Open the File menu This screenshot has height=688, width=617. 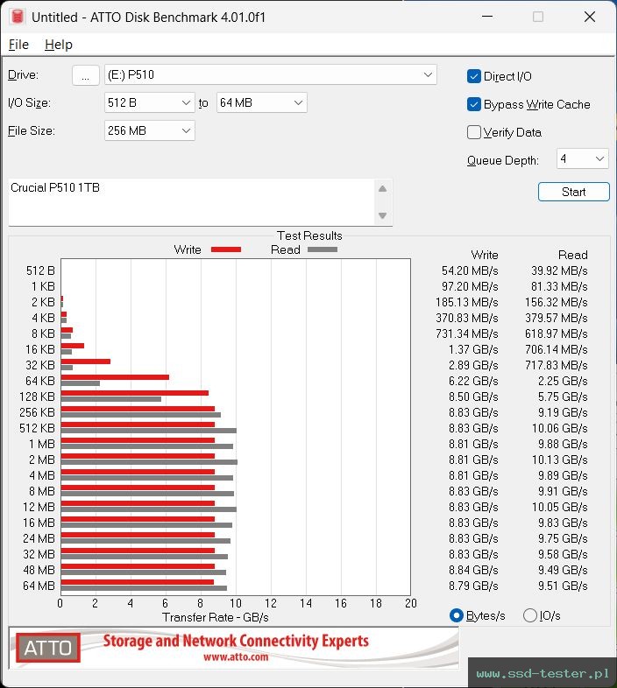18,45
